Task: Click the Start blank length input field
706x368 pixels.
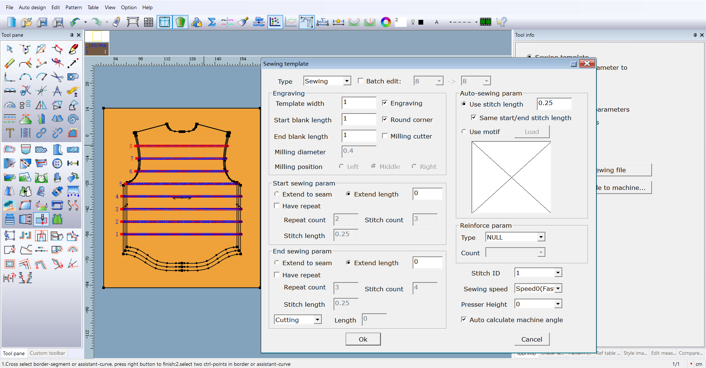Action: pos(359,119)
